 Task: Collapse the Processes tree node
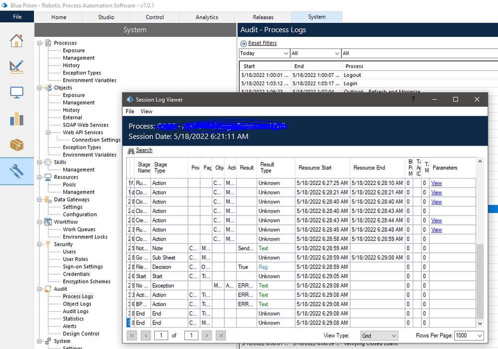(39, 43)
